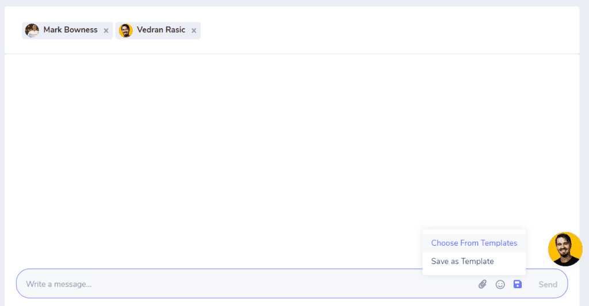Screen dimensions: 589x306
Task: Click Mark Bowness's small avatar picture
Action: [x=32, y=30]
